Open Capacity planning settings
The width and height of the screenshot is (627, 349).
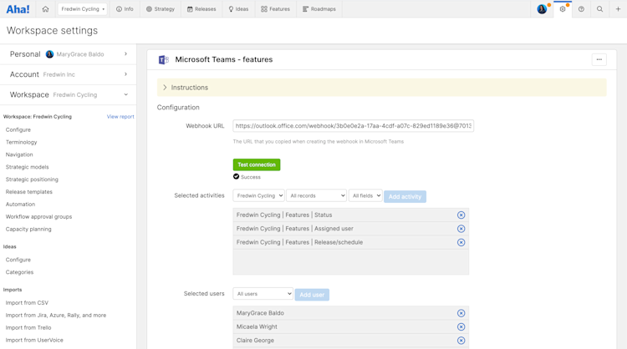[28, 230]
